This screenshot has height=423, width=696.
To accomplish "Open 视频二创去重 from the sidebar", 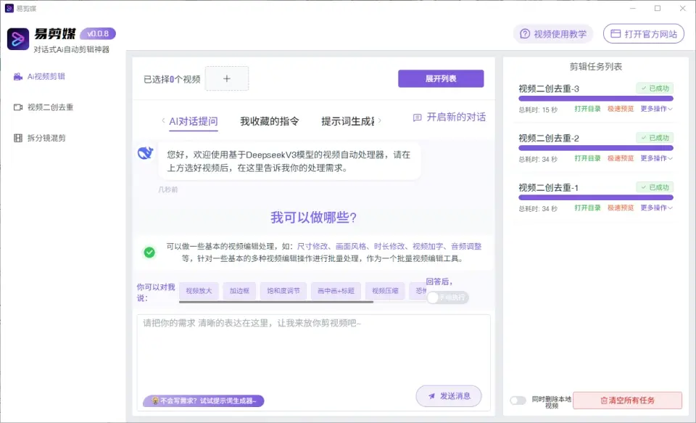I will (49, 107).
